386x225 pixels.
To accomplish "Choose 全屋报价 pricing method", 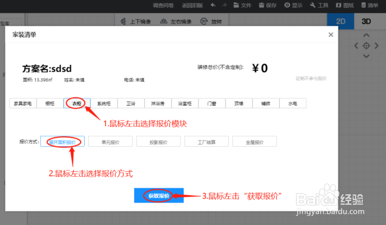I will [254, 142].
